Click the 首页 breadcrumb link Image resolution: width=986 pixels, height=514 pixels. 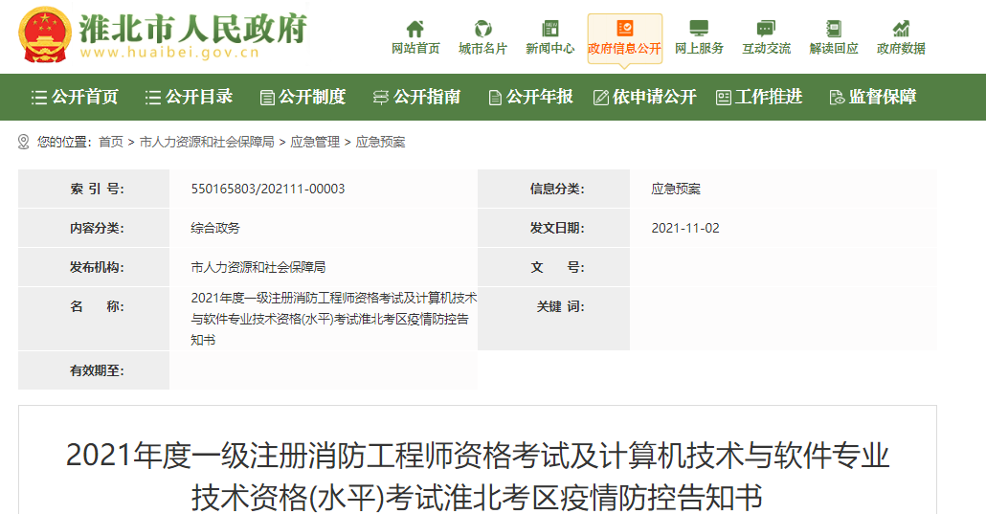pos(111,142)
